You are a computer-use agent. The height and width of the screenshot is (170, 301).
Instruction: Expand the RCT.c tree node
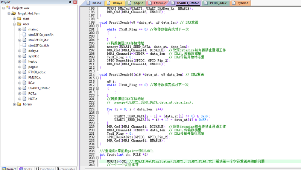[x=20, y=93]
